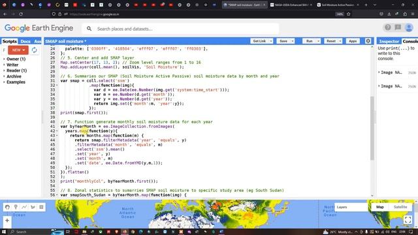Image resolution: width=418 pixels, height=235 pixels.
Task: Open the feedback icon in header
Action: click(398, 27)
